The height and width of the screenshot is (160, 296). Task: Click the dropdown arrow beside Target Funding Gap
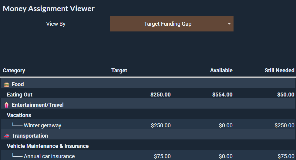tap(229, 24)
